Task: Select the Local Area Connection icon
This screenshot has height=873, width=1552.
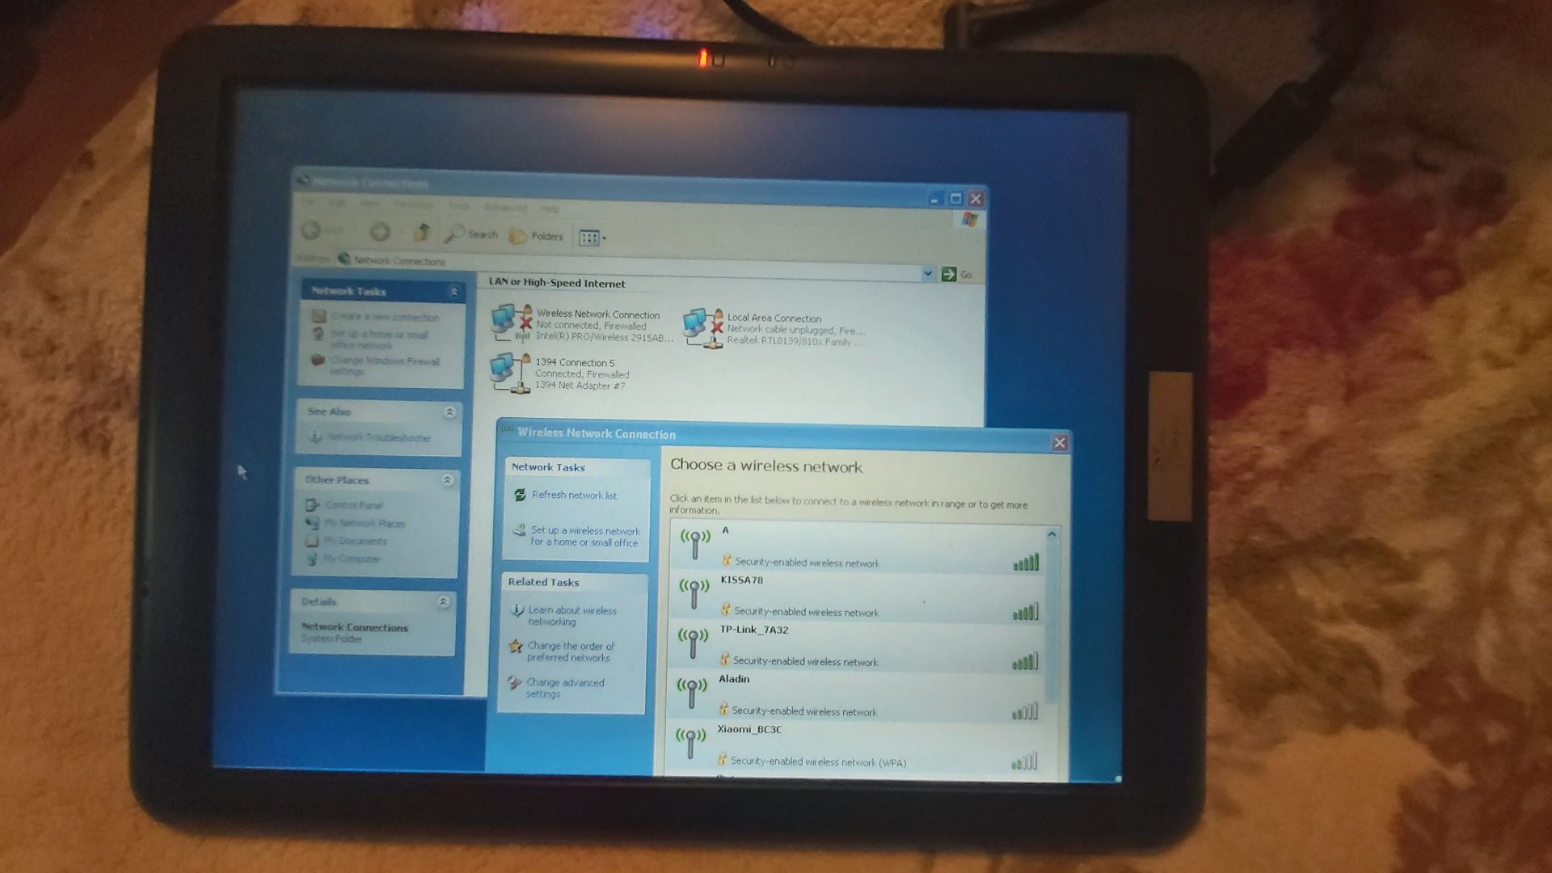Action: [x=702, y=328]
